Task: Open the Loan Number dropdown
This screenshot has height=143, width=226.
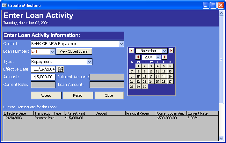Action: tap(52, 51)
